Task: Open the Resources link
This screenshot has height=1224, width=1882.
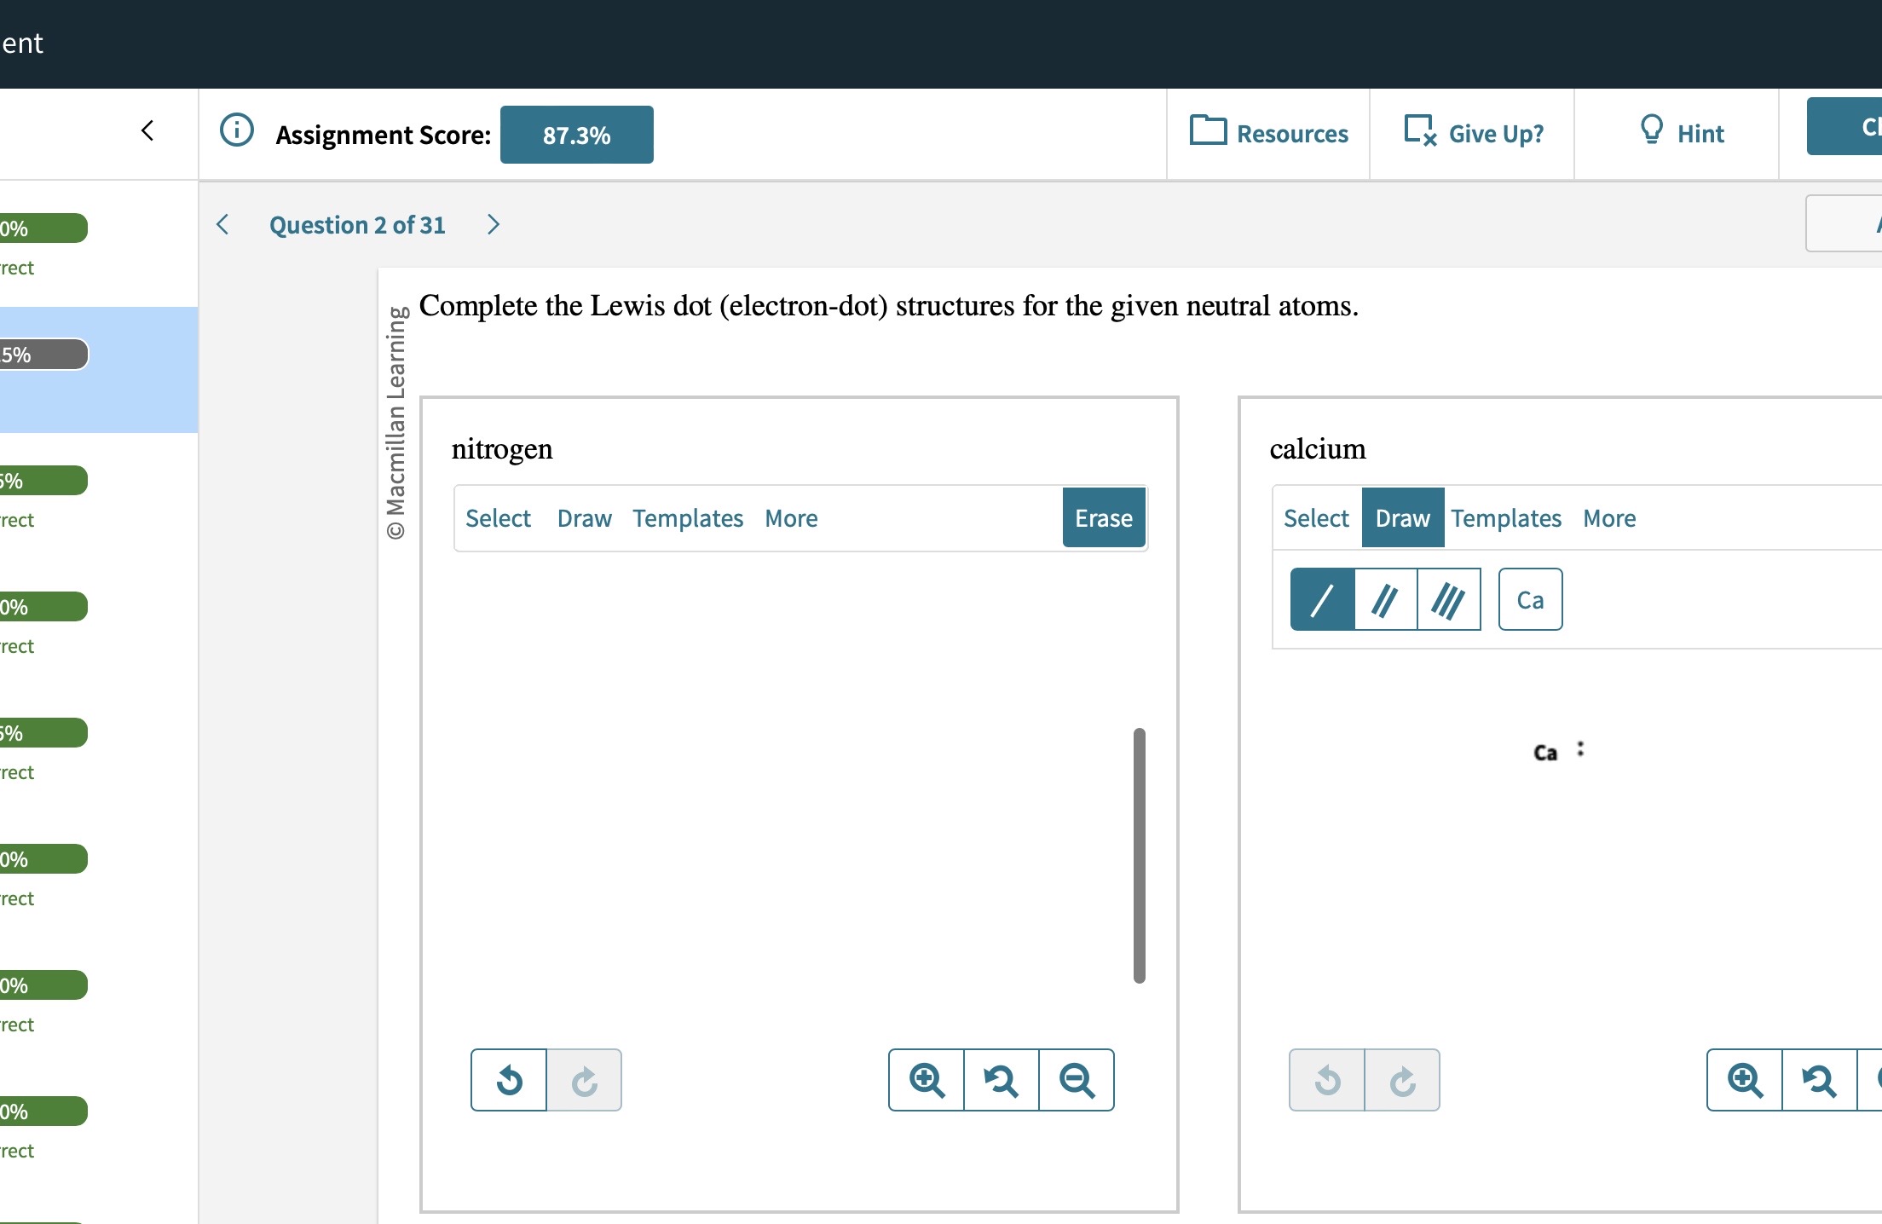Action: point(1269,133)
